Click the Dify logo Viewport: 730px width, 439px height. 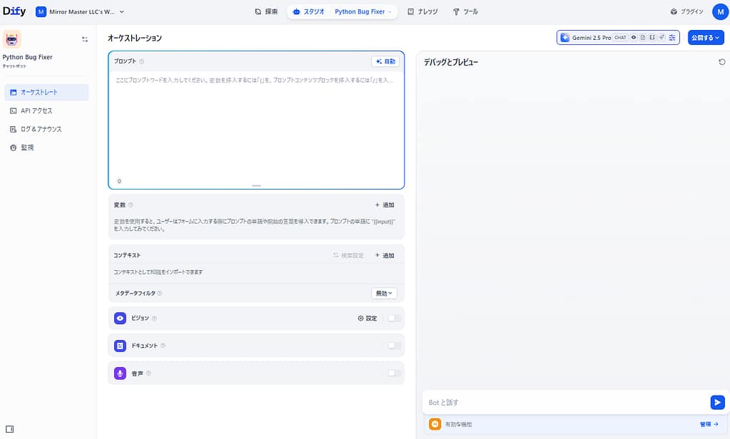point(14,11)
